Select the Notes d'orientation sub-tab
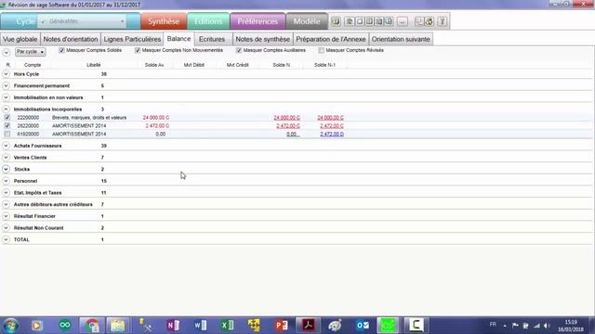Image resolution: width=595 pixels, height=334 pixels. coord(71,39)
